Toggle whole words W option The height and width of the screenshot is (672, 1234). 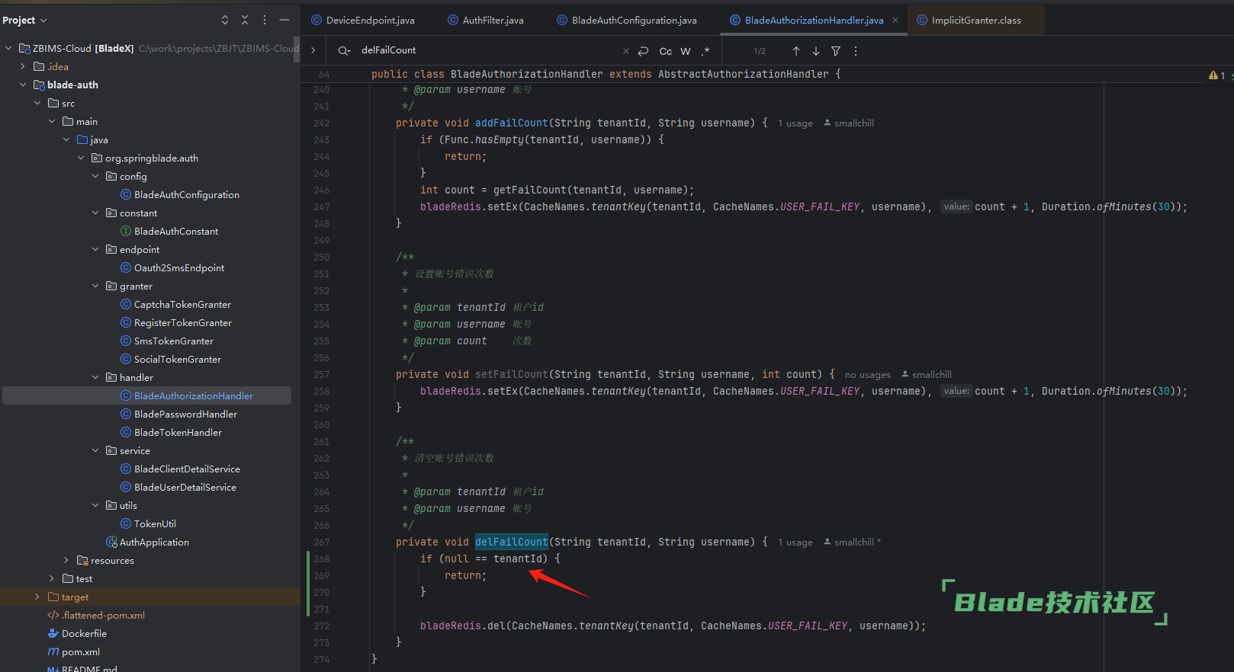686,51
